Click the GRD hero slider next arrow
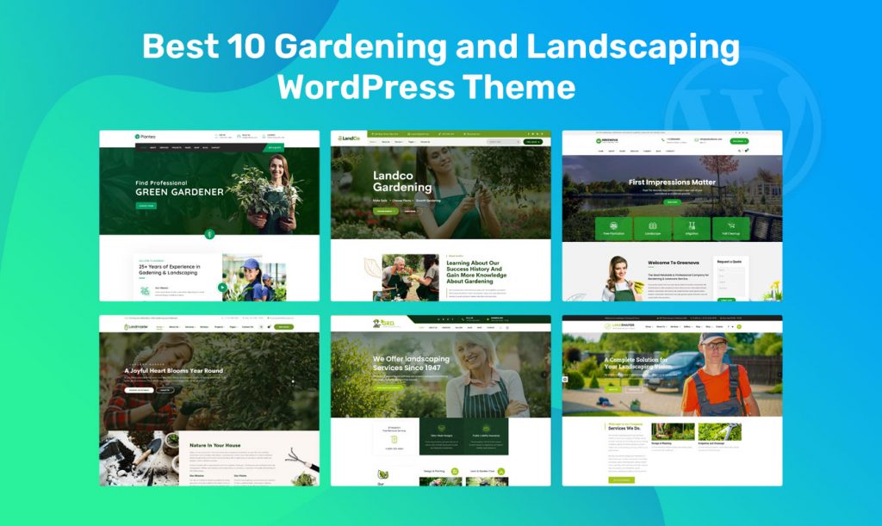882x526 pixels. click(x=544, y=374)
